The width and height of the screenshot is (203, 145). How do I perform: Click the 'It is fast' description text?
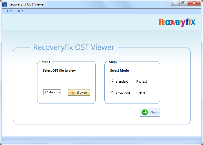[142, 81]
